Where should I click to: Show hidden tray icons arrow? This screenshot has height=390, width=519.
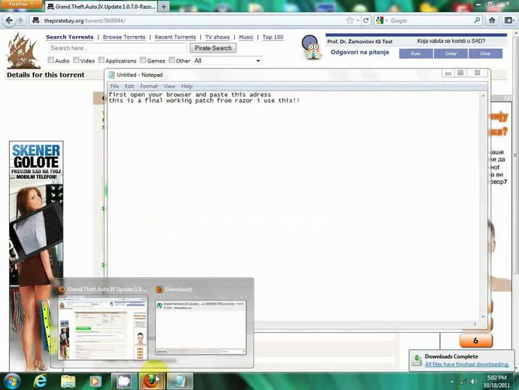[452, 382]
